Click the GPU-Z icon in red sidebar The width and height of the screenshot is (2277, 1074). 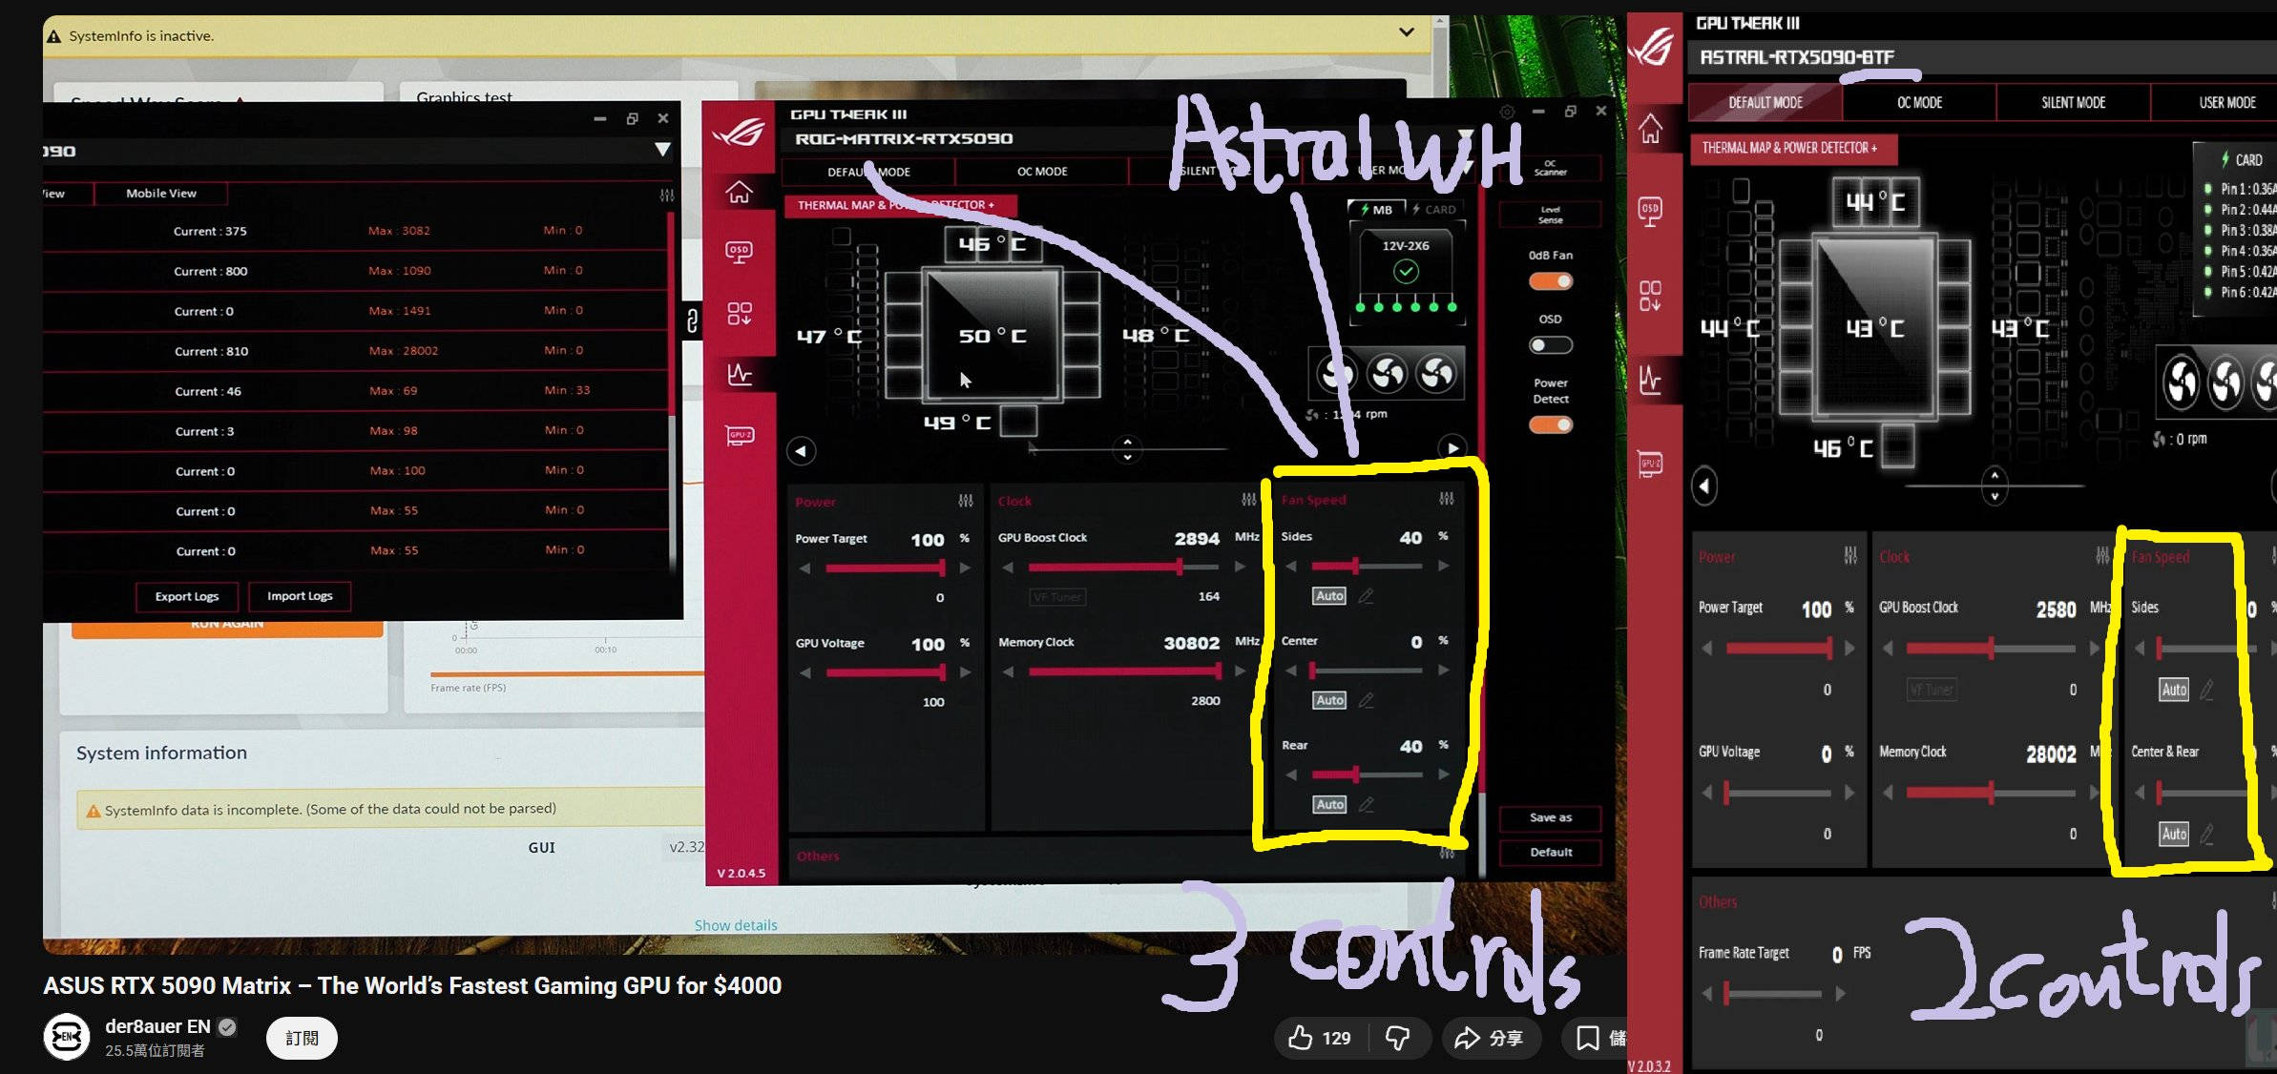click(x=739, y=436)
